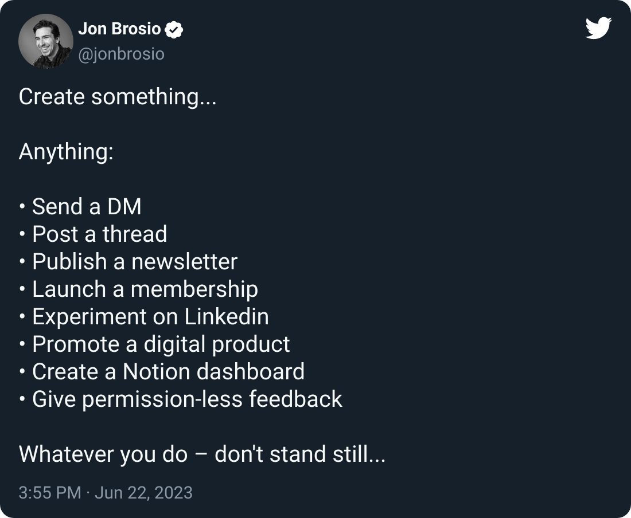The image size is (631, 518).
Task: Click the word 'Whatever' in last line
Action: pos(67,454)
